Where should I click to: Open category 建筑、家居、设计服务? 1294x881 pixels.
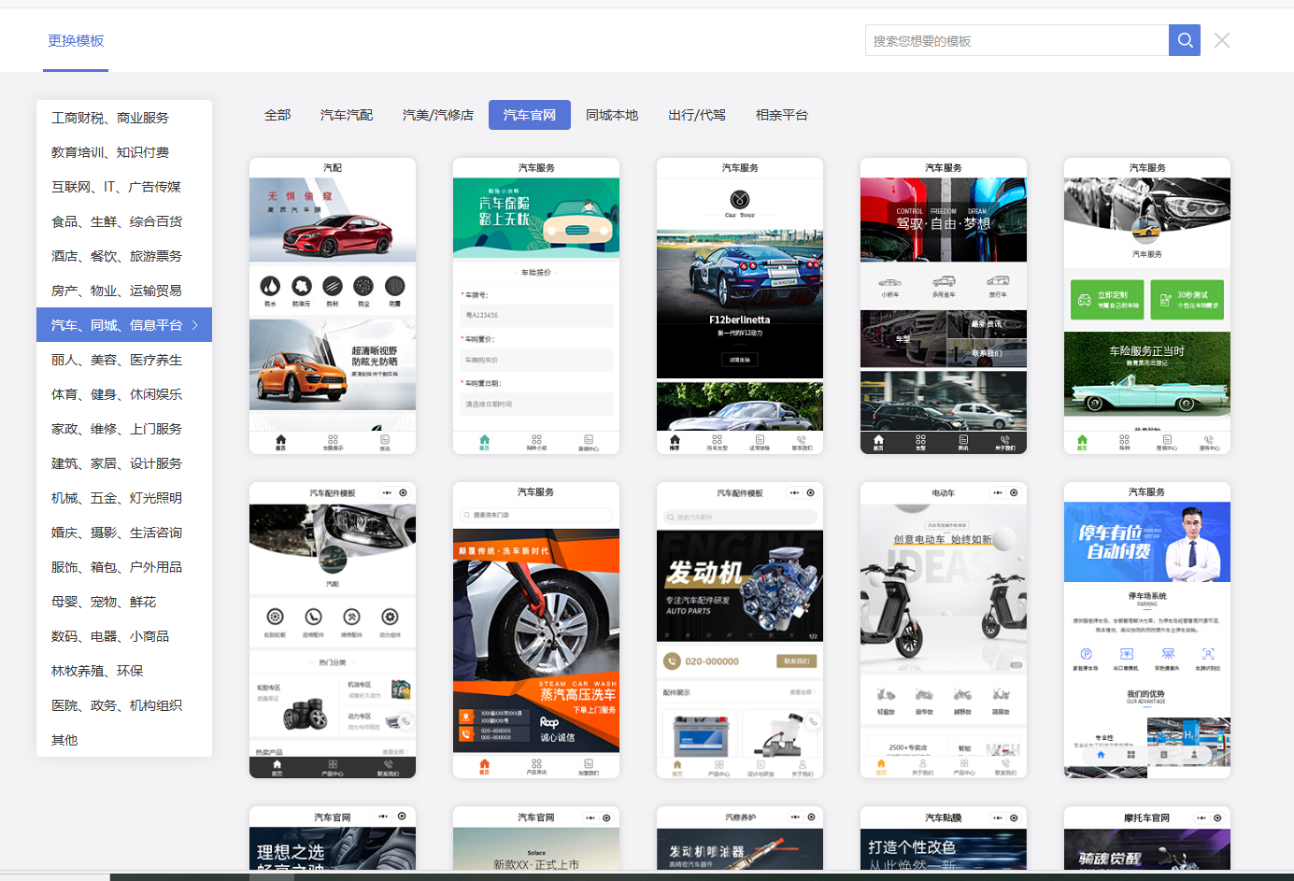tap(124, 463)
